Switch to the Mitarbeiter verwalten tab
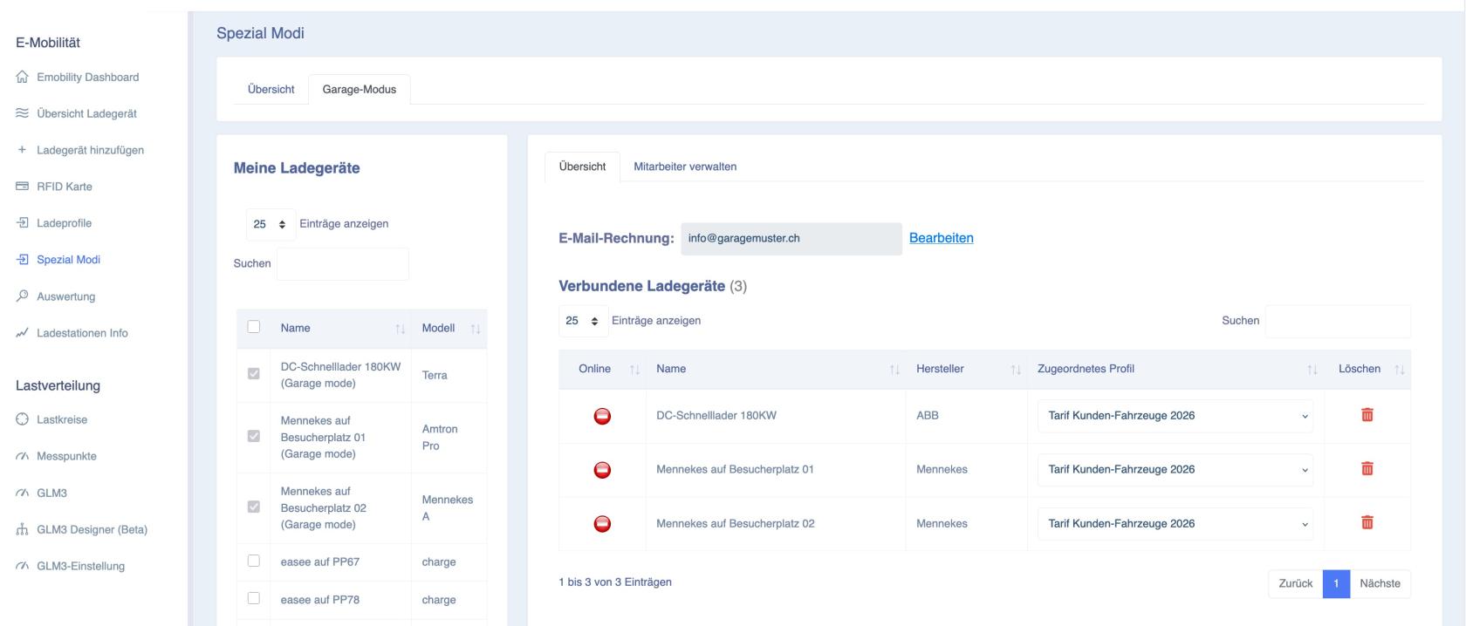The image size is (1466, 626). pyautogui.click(x=684, y=167)
